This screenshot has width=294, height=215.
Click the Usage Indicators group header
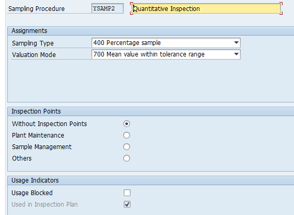pos(35,180)
